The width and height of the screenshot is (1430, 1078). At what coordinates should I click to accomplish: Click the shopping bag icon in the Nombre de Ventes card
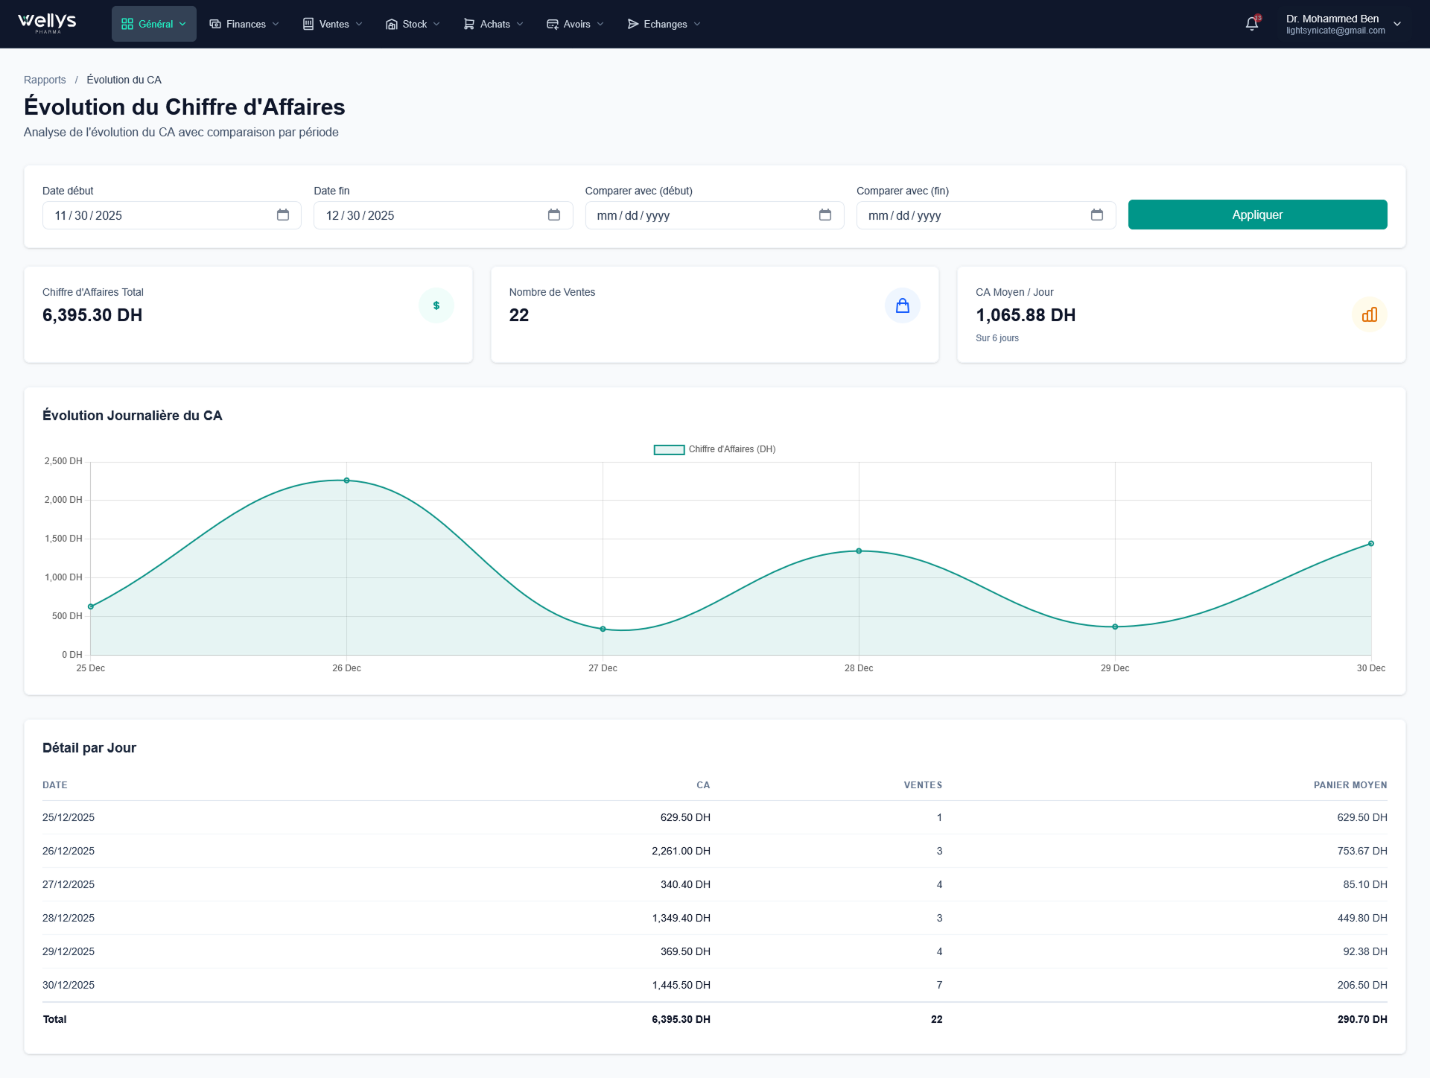point(903,305)
